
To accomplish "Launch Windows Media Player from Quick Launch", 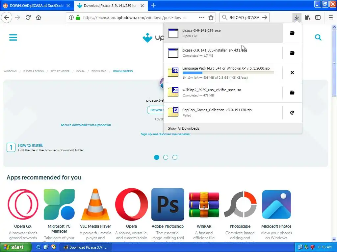I will click(x=53, y=247).
